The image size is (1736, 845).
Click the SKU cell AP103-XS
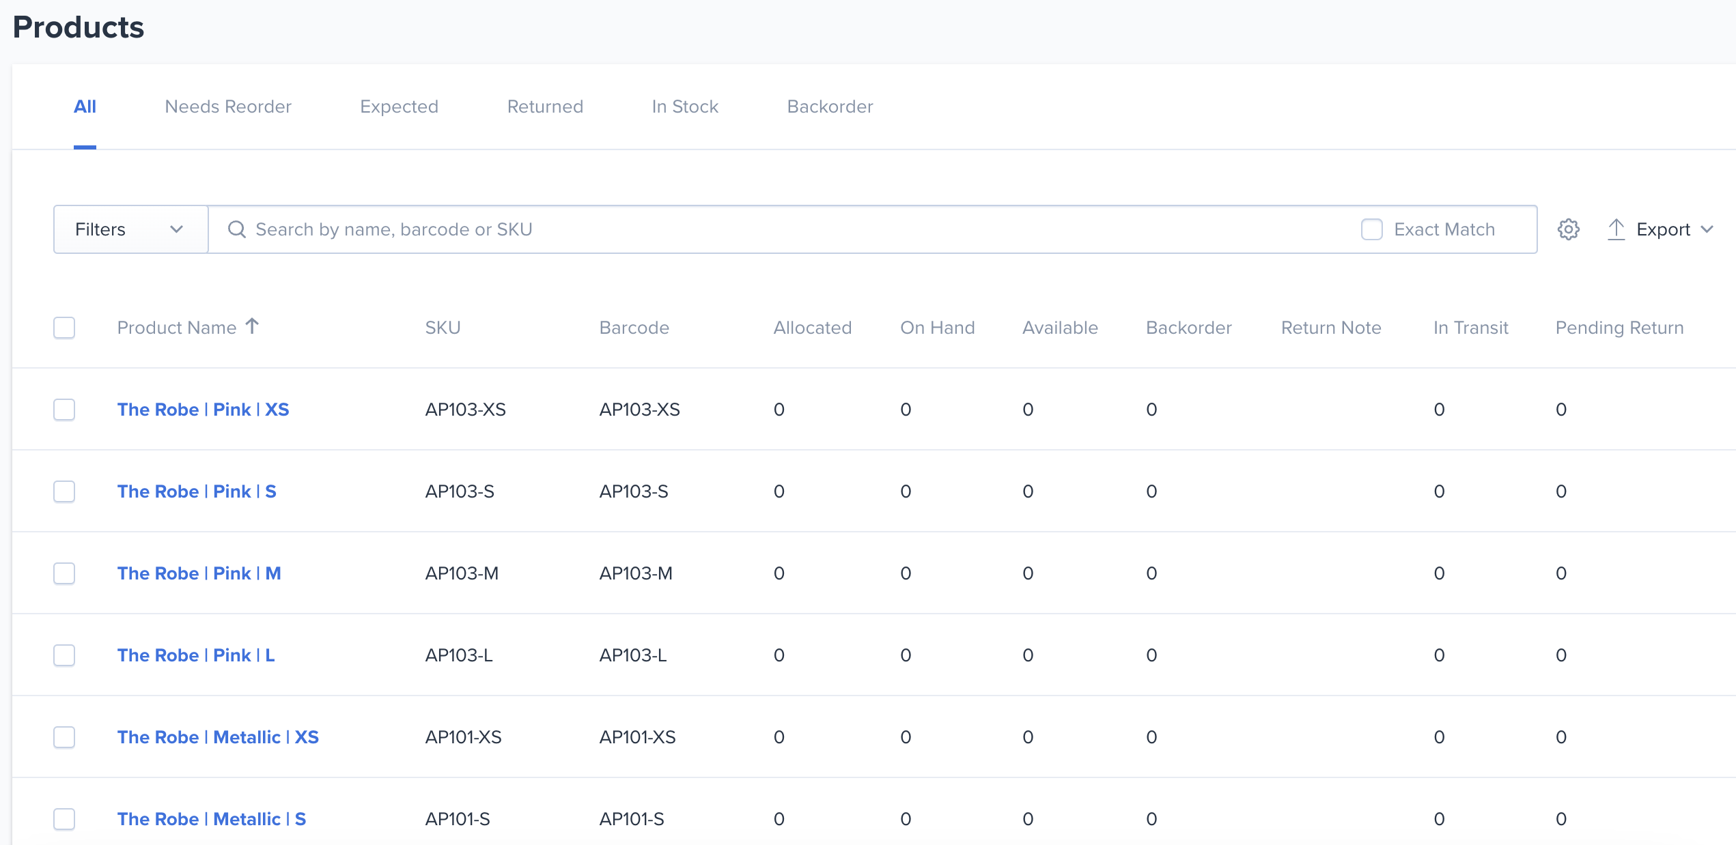click(465, 410)
